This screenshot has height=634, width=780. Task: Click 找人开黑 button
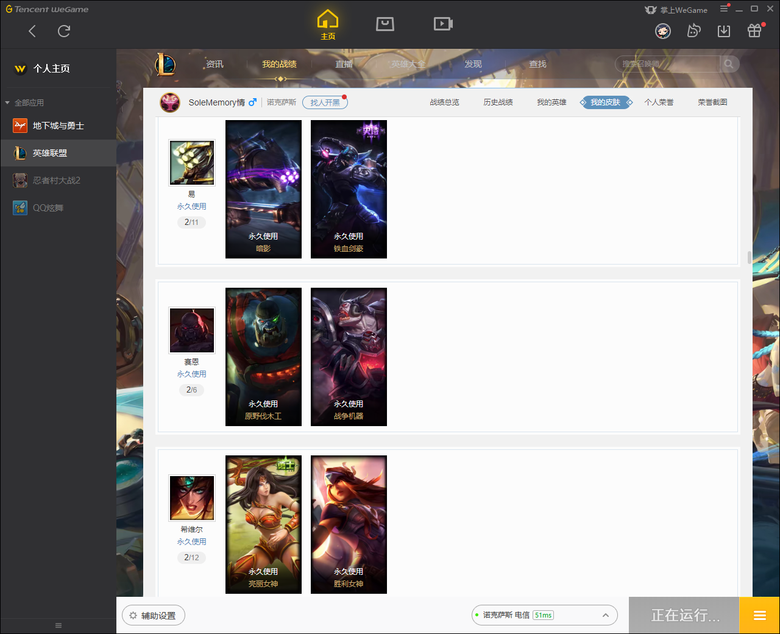click(x=325, y=102)
